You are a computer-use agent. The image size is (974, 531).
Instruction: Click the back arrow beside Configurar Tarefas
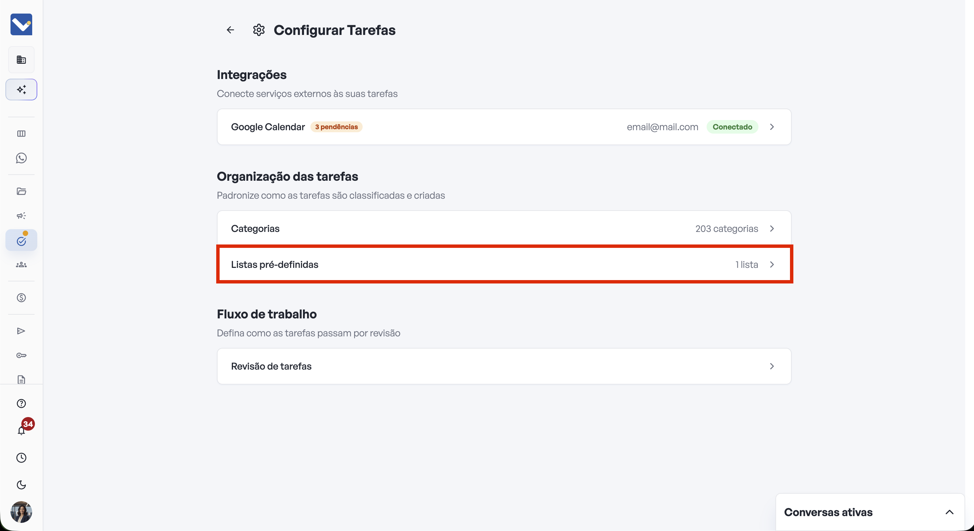pos(230,30)
